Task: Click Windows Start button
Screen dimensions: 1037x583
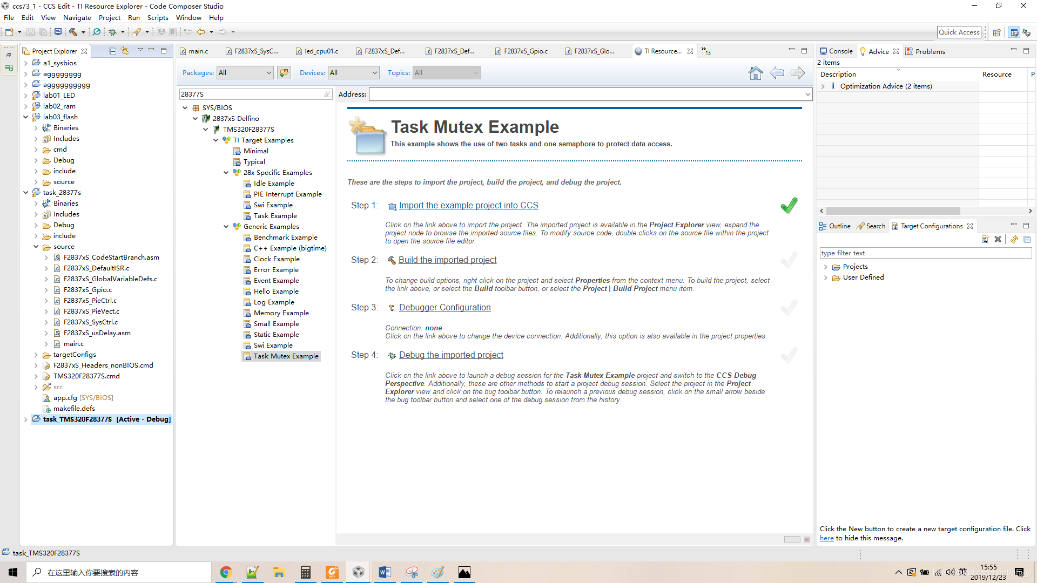Action: (13, 572)
